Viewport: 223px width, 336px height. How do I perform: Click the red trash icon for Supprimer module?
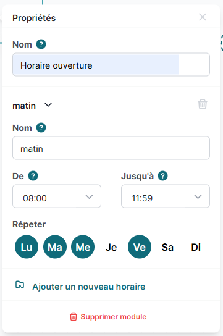[74, 316]
